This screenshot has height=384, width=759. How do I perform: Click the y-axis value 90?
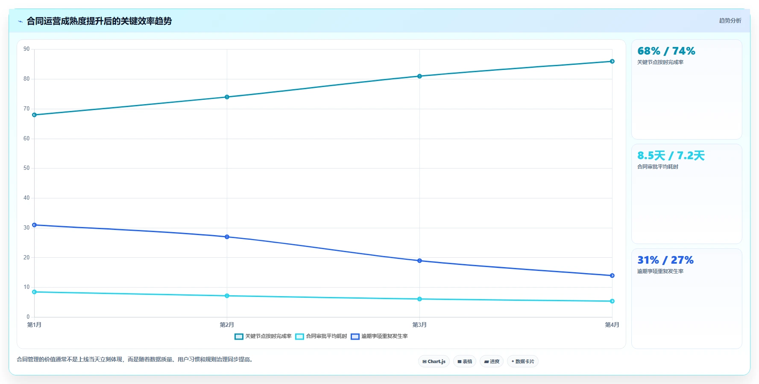[x=26, y=49]
